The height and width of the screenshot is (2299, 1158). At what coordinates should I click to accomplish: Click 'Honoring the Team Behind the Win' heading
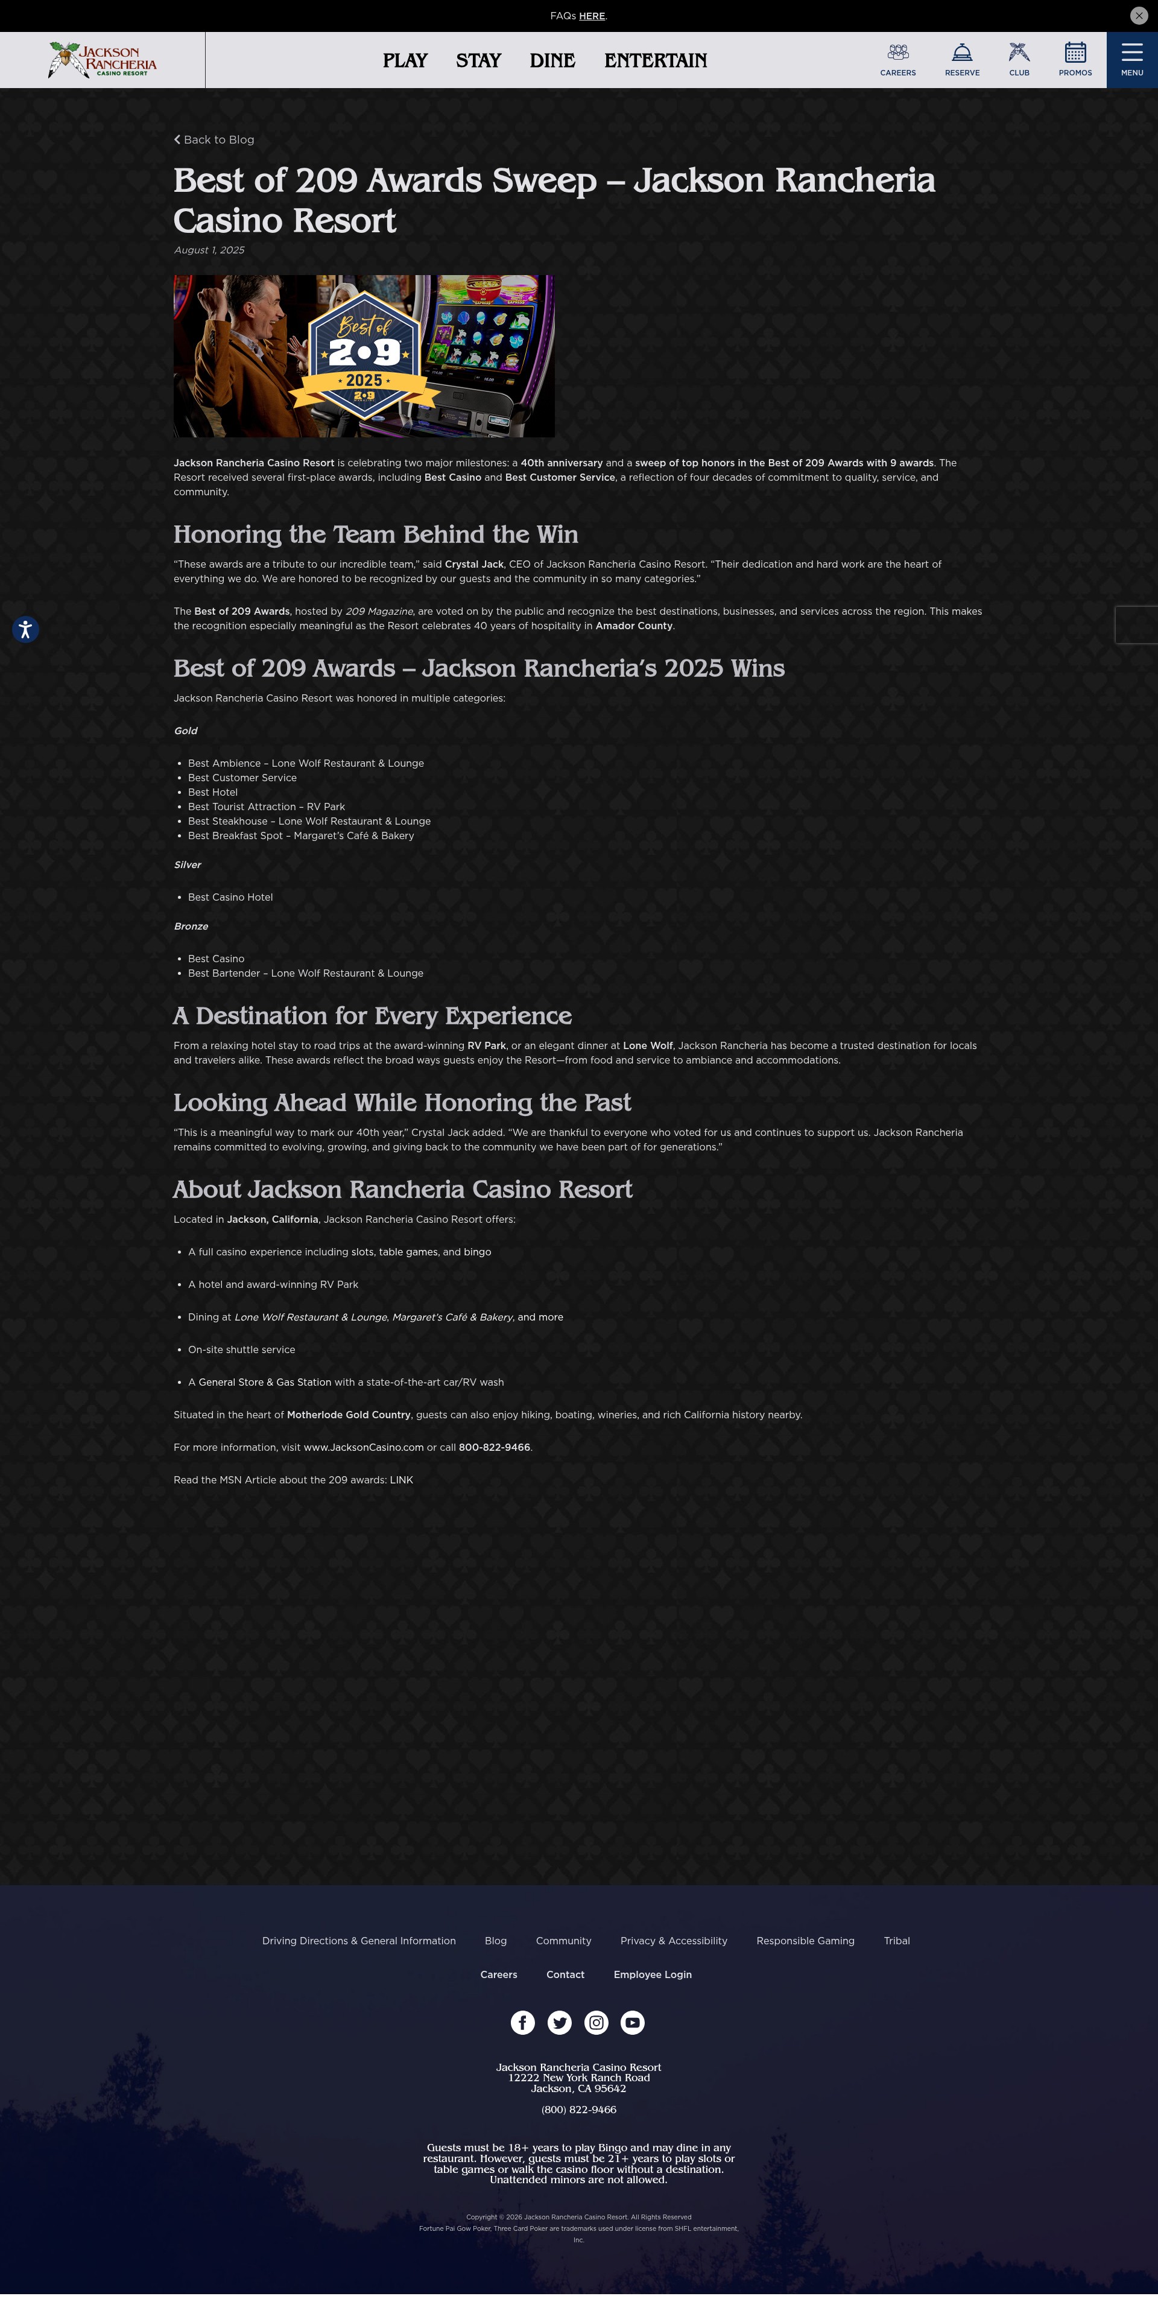click(x=376, y=534)
